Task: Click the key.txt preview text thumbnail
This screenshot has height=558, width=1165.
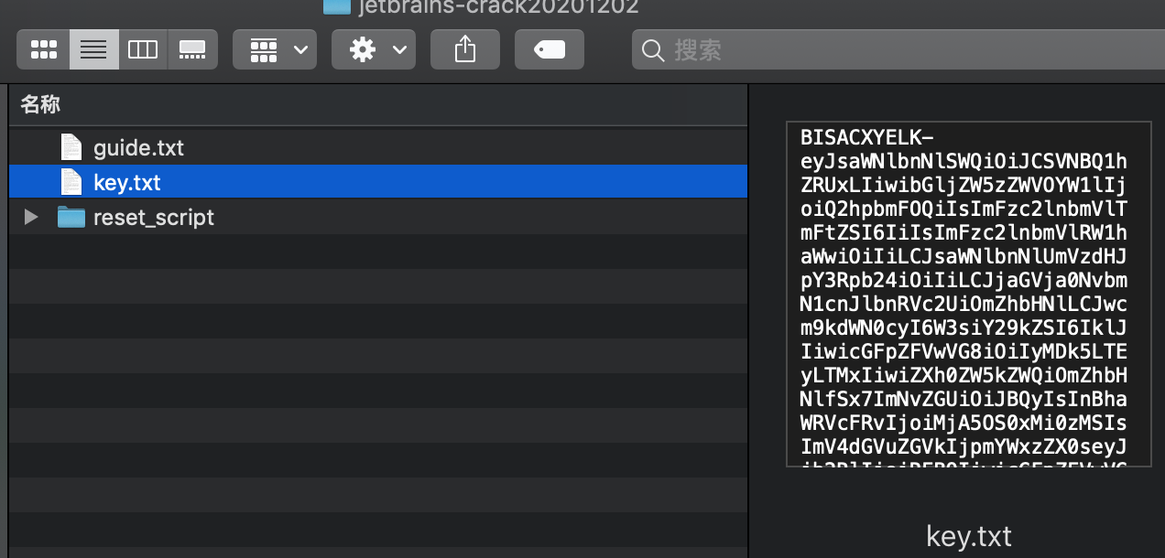Action: click(x=968, y=294)
